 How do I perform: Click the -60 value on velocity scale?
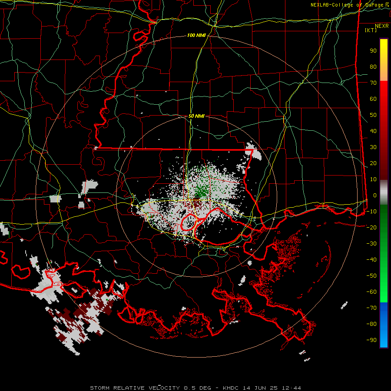coord(371,292)
